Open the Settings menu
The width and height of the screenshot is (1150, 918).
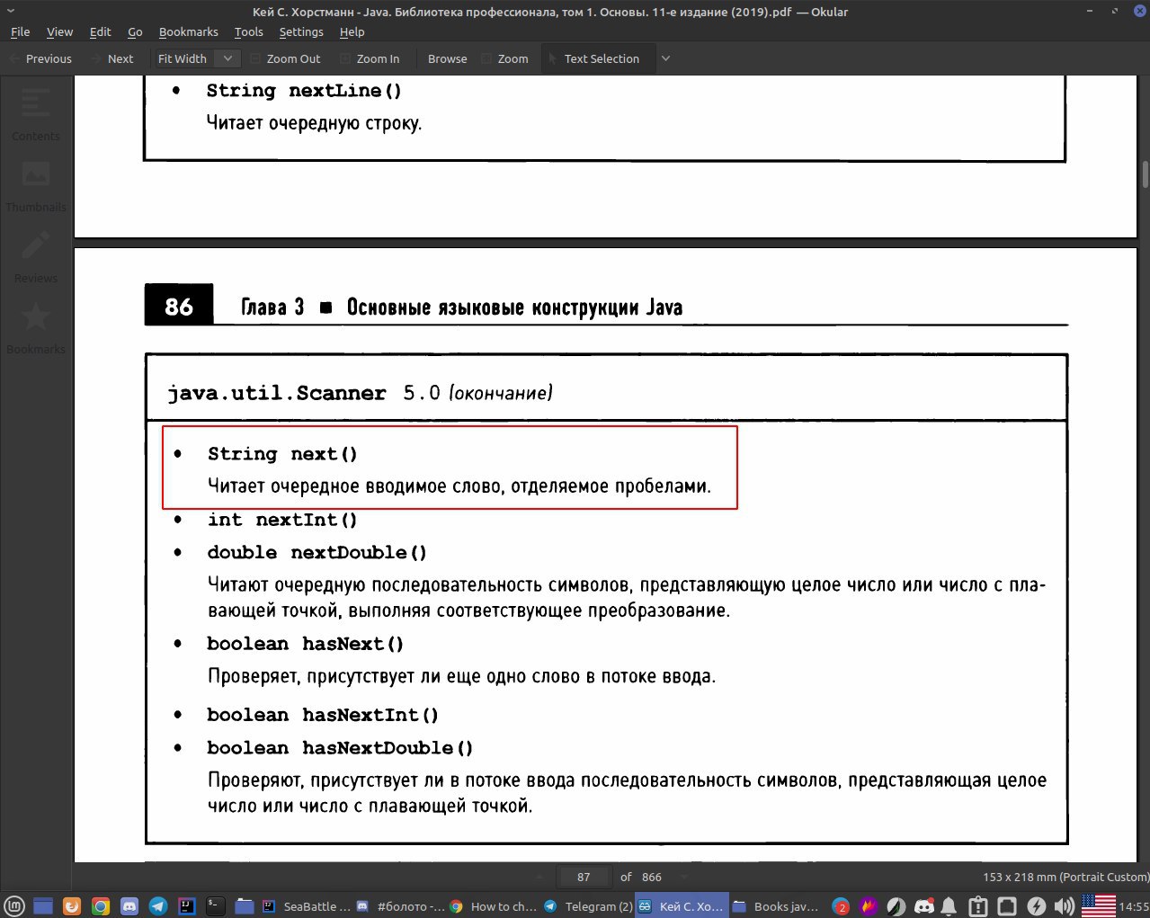(x=301, y=31)
